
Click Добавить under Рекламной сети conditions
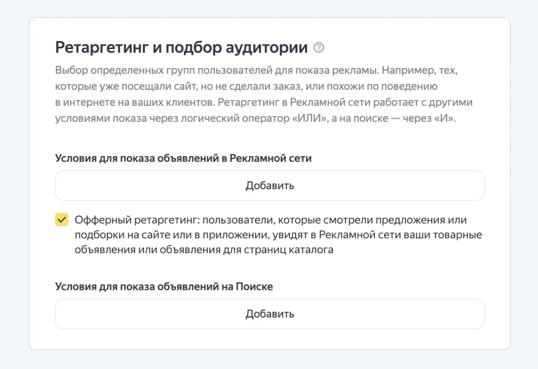click(270, 186)
